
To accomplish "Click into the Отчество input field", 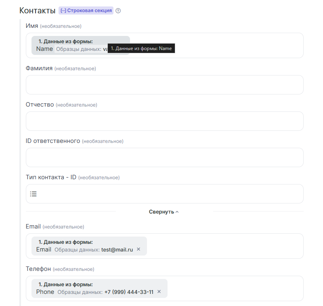I will [x=164, y=121].
